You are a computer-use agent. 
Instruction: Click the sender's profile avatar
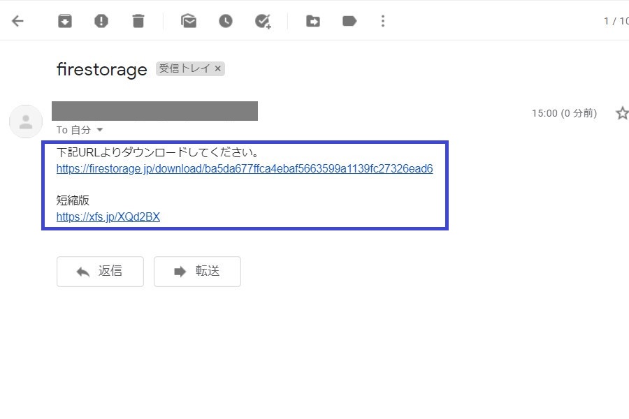(x=26, y=122)
